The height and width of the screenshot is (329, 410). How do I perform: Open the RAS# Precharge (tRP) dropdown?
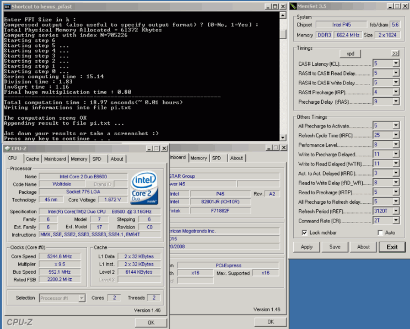pos(396,92)
